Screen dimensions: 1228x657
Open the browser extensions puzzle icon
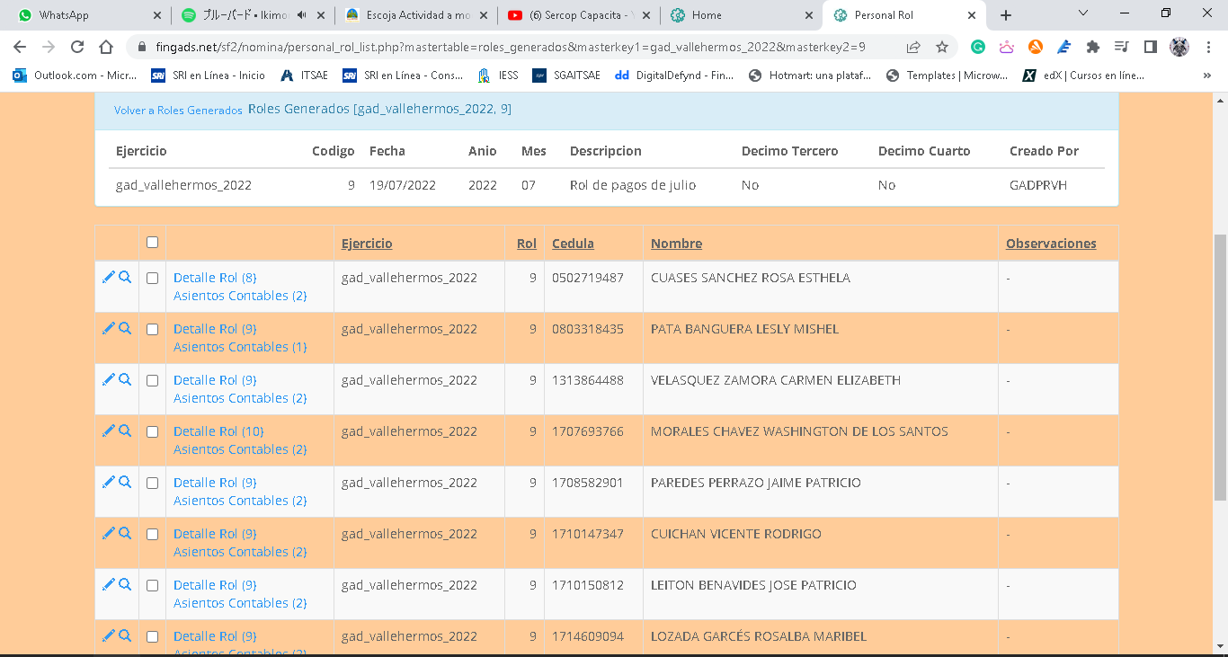[1092, 48]
